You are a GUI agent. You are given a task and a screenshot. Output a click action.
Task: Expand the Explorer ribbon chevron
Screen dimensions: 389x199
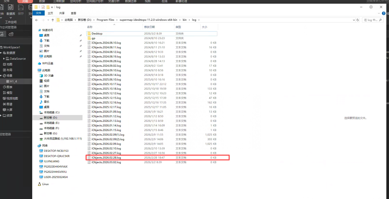coord(379,13)
